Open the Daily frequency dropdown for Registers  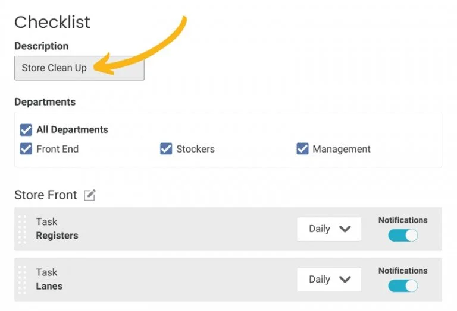(x=328, y=229)
